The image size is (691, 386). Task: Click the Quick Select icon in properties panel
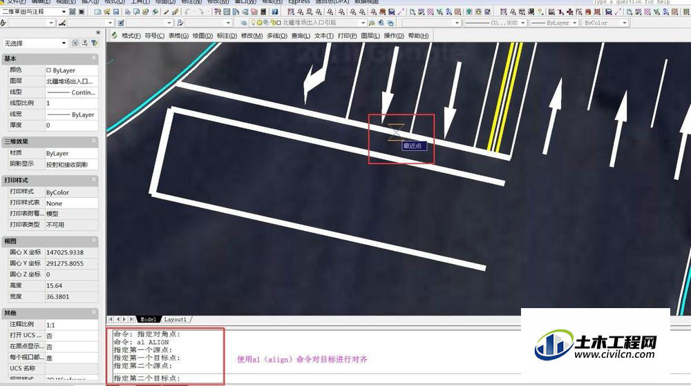coord(95,43)
